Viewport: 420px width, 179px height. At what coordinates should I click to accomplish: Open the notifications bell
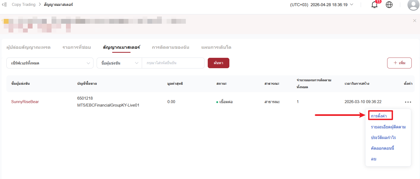(375, 5)
